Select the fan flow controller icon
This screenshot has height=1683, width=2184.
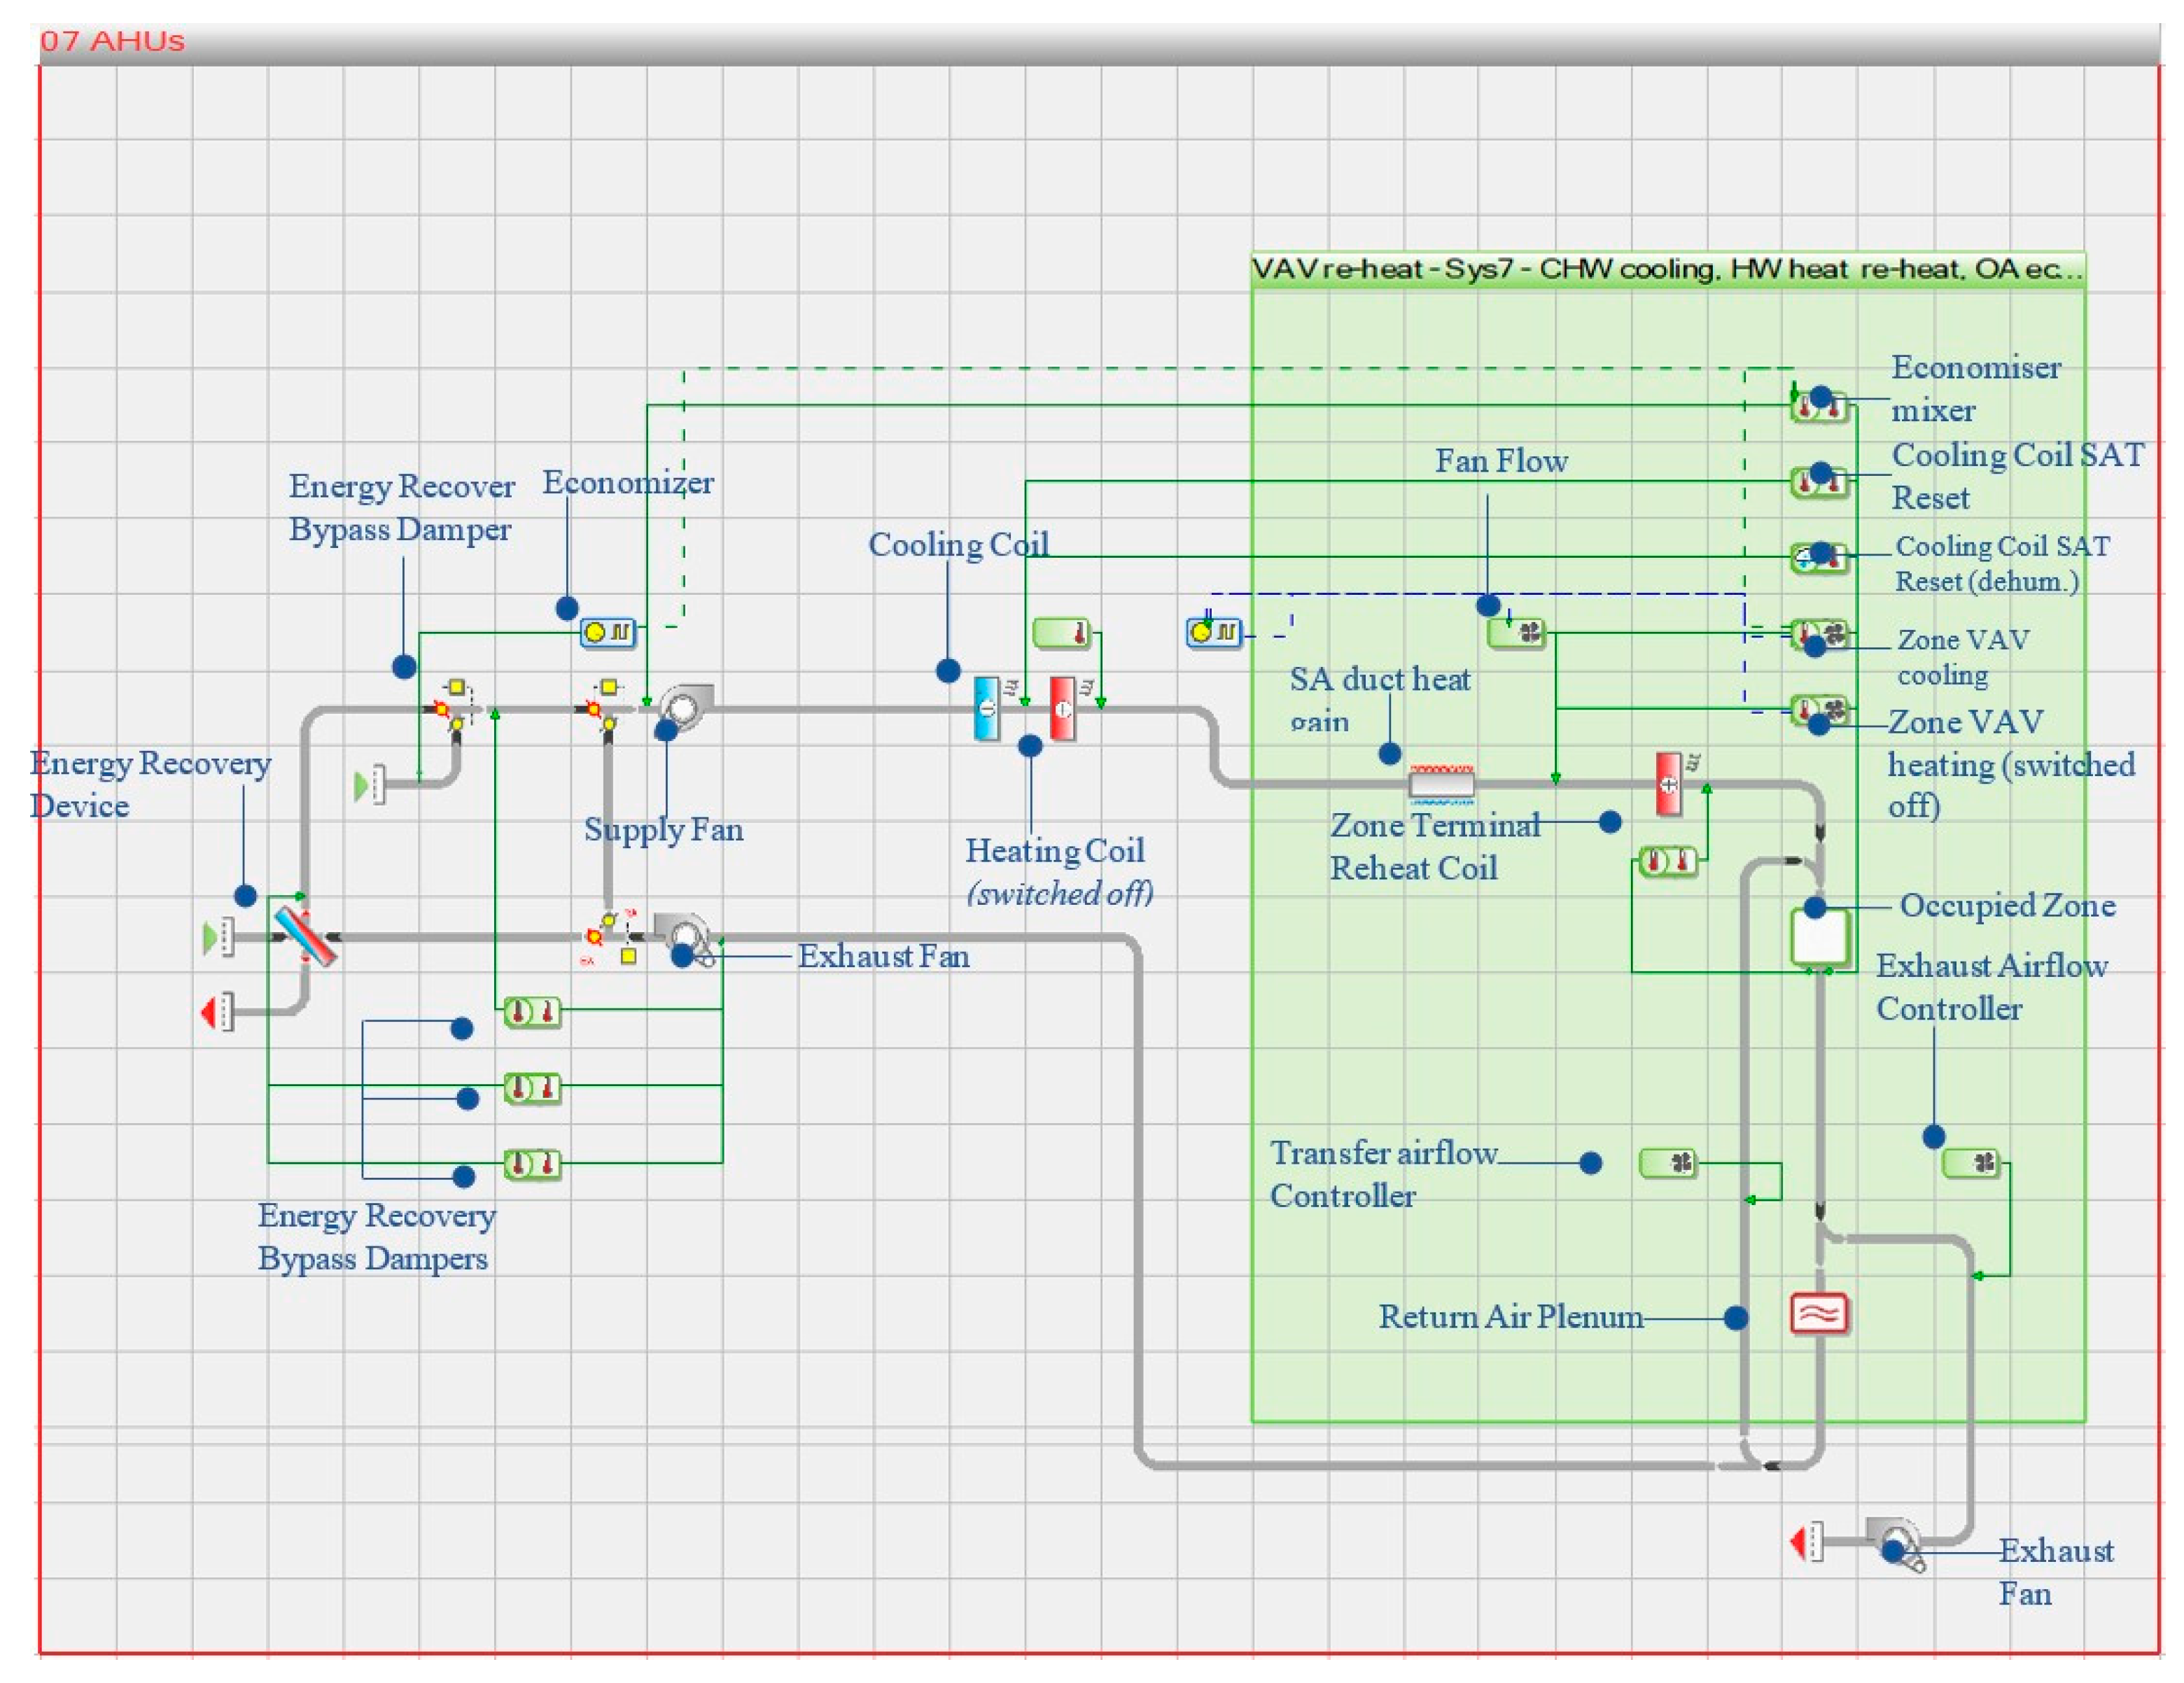click(1516, 633)
